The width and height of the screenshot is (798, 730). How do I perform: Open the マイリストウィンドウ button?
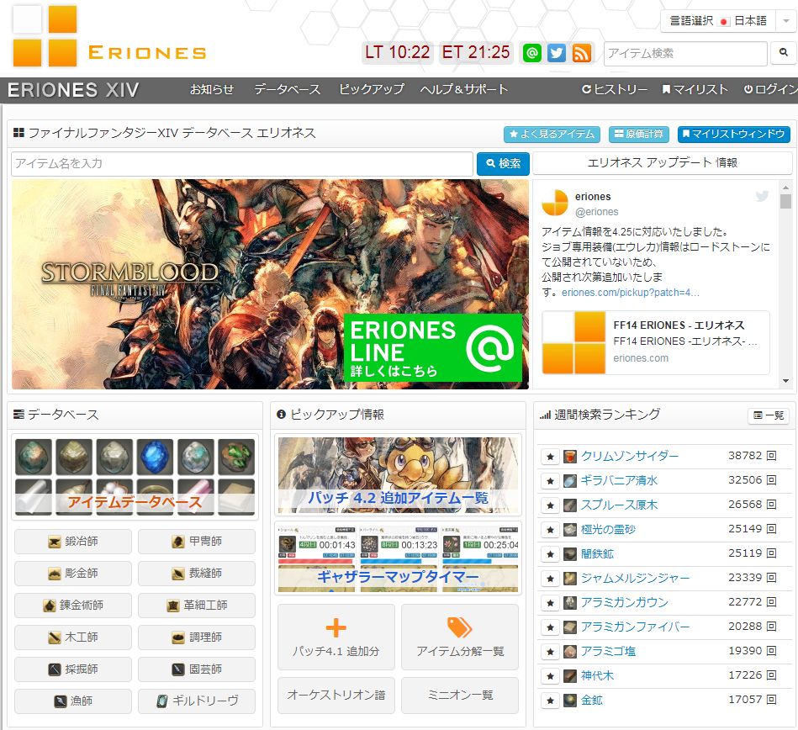734,135
